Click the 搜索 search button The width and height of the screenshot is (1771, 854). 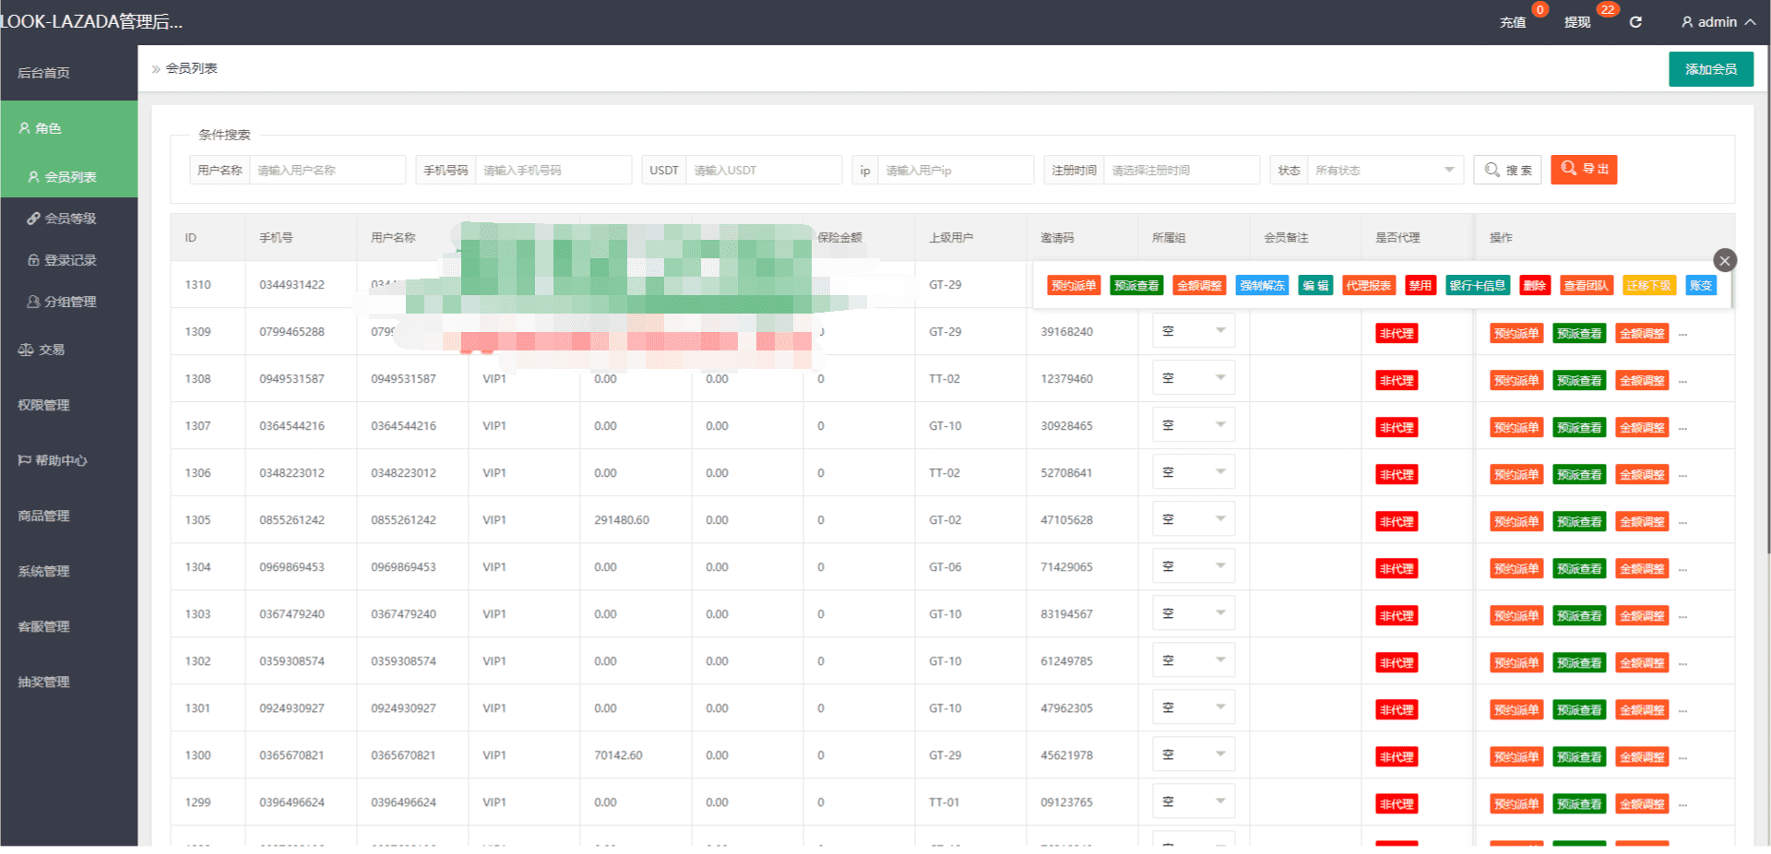point(1507,170)
